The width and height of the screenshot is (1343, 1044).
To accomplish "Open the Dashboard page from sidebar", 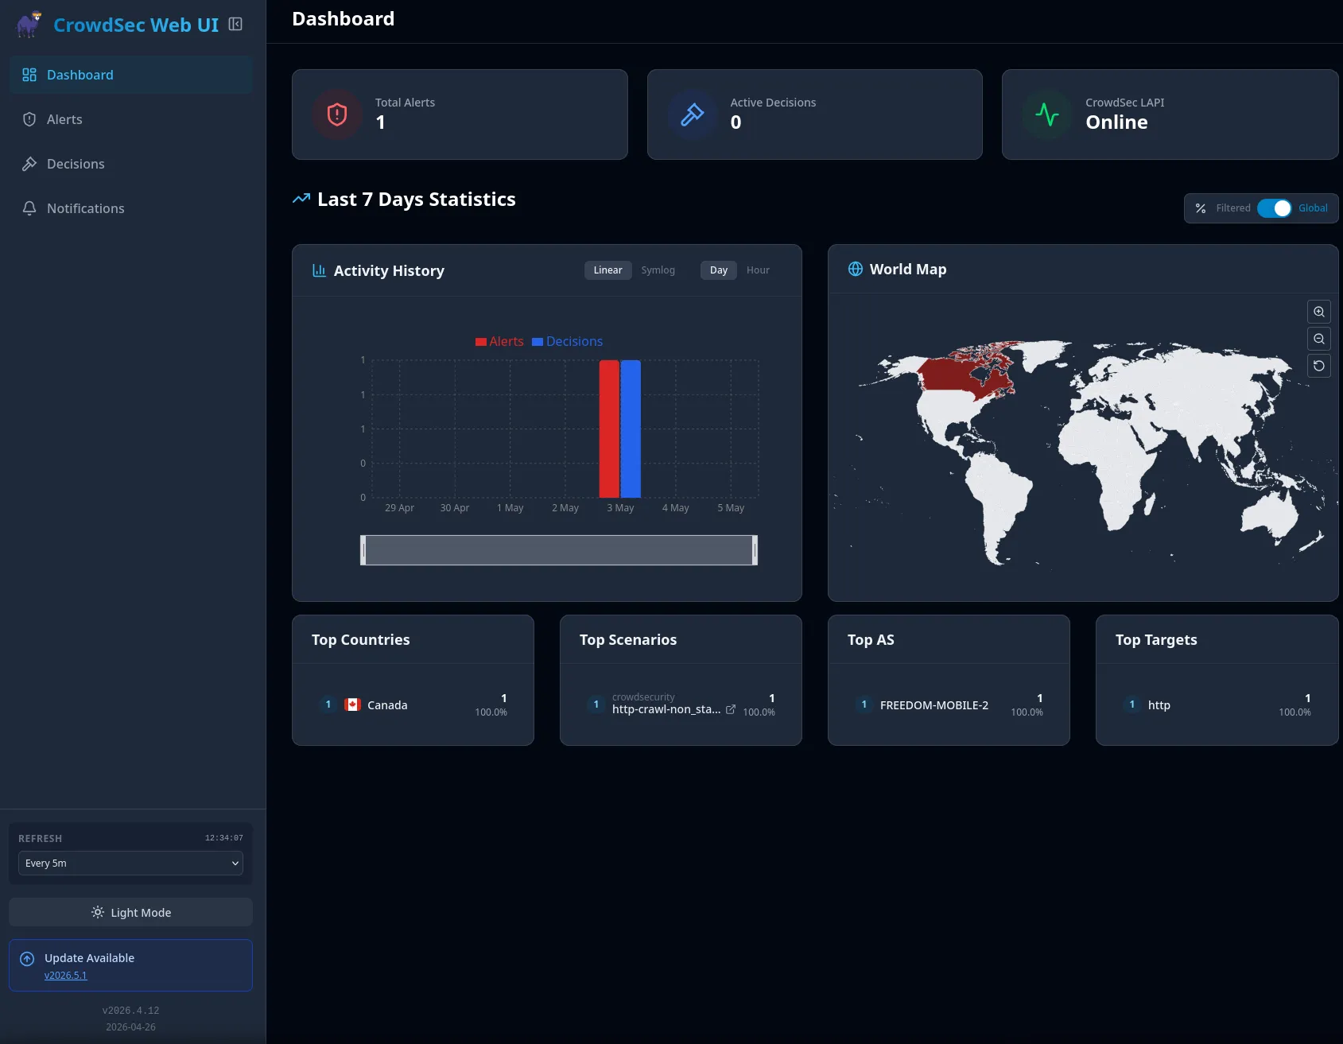I will (131, 75).
